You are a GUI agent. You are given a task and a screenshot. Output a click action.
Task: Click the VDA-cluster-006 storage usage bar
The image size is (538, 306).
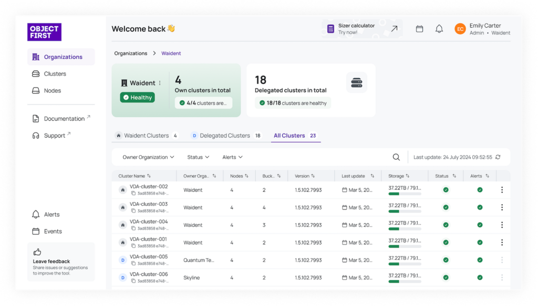pos(405,282)
